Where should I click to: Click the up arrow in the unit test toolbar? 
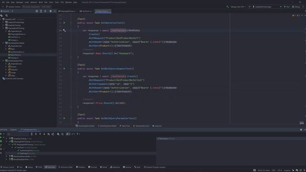click(40, 134)
